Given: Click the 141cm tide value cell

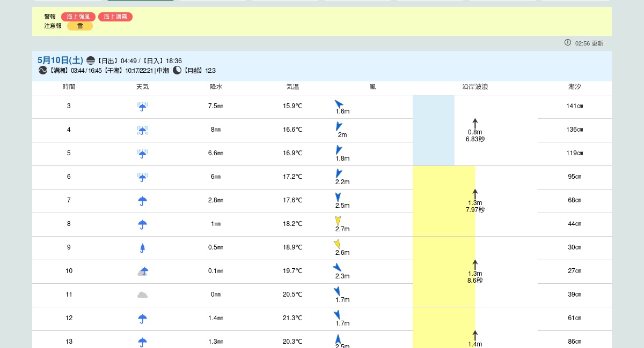Looking at the screenshot, I should pyautogui.click(x=574, y=106).
